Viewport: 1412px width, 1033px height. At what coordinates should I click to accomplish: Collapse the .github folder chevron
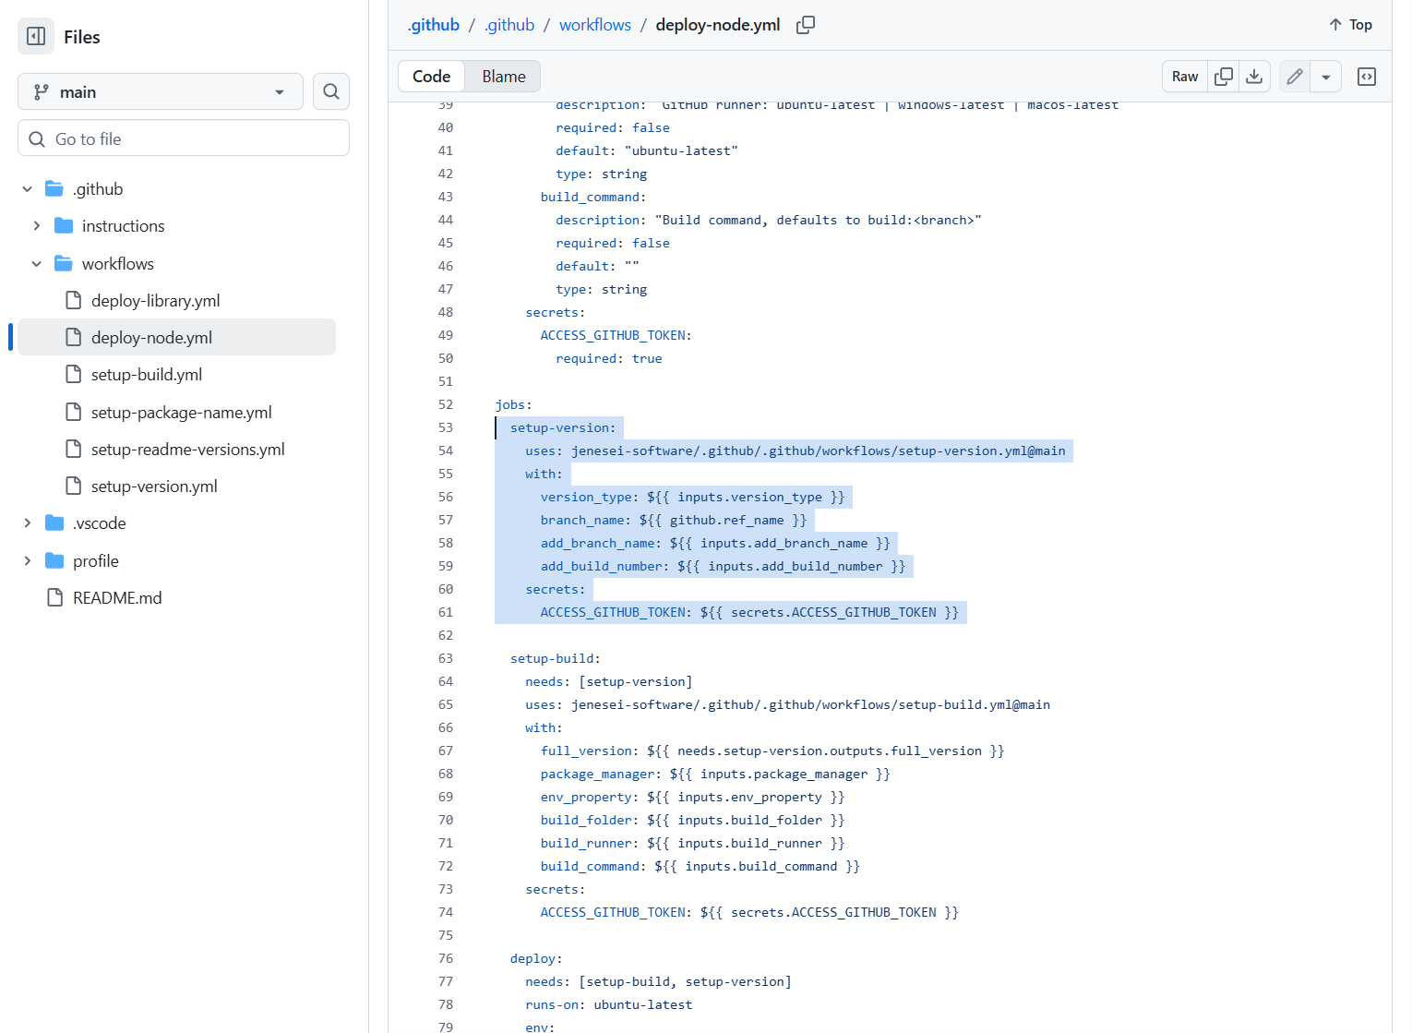pos(28,189)
